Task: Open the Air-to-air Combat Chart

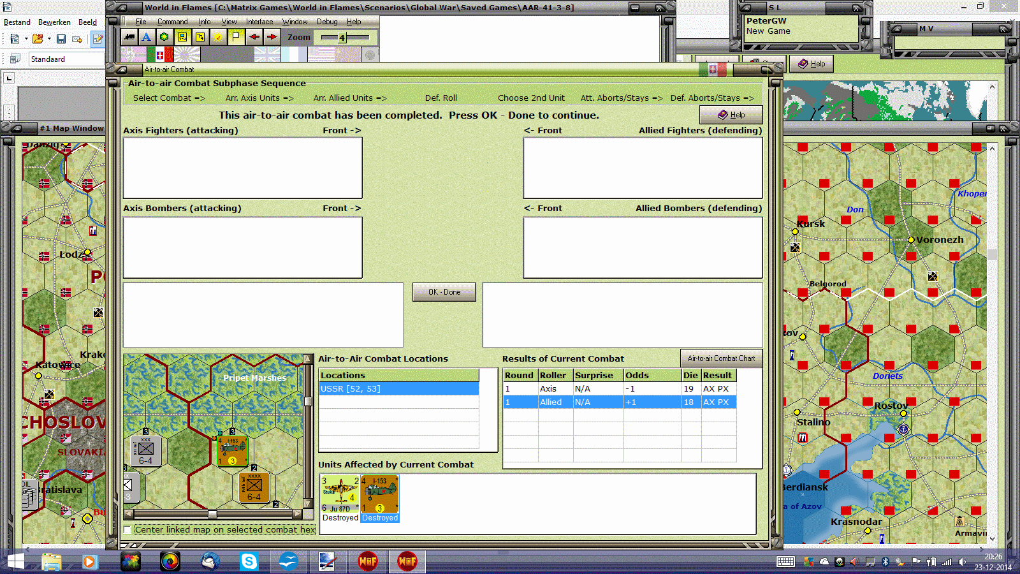Action: tap(721, 358)
